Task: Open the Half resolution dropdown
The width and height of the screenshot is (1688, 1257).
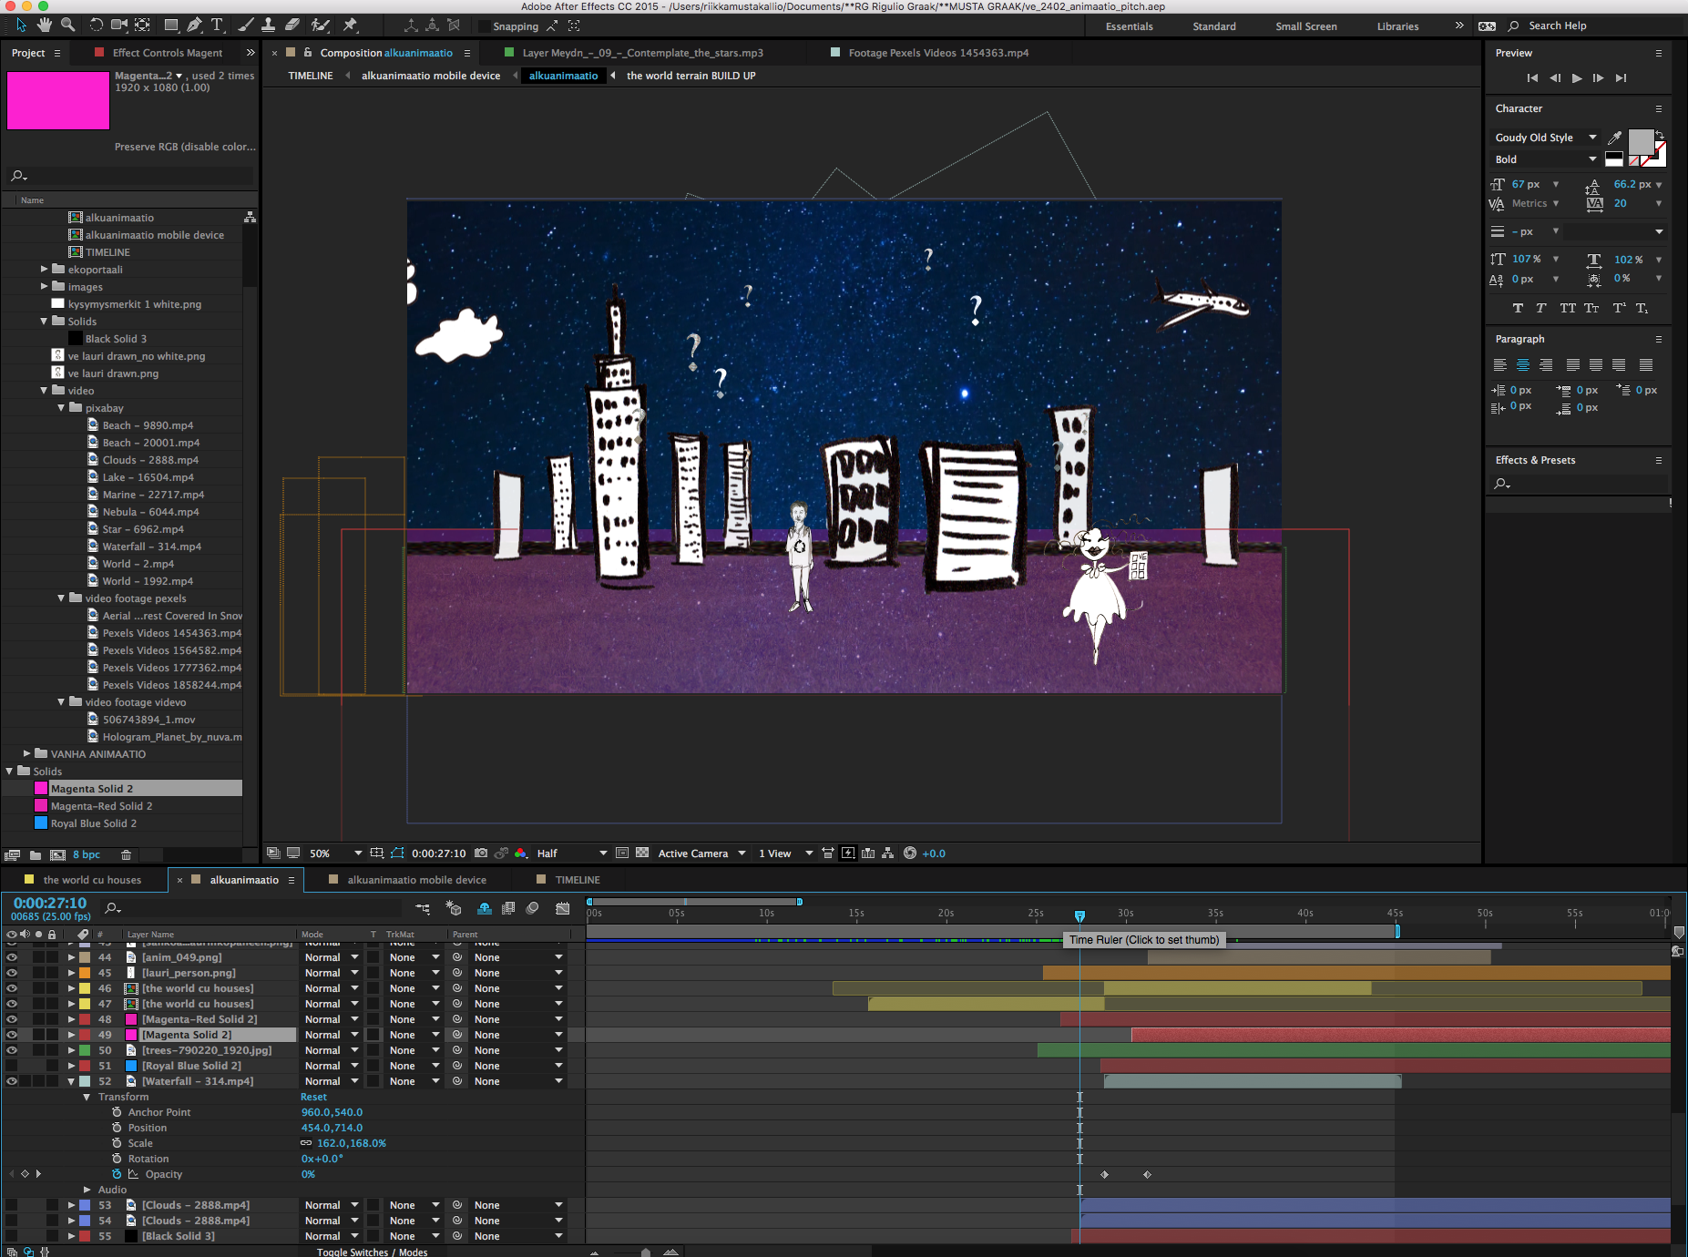Action: [571, 853]
